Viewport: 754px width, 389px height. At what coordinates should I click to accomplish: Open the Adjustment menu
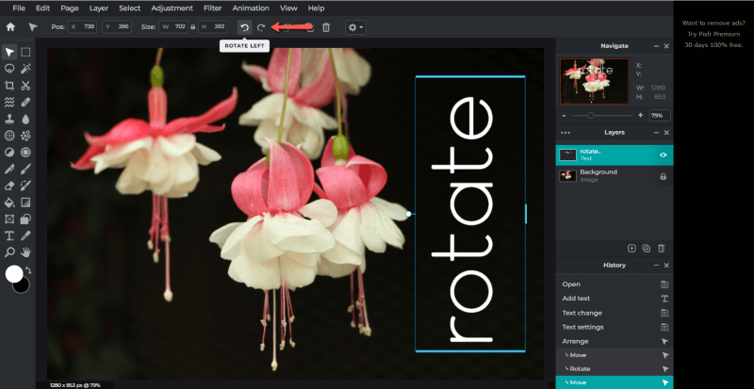coord(172,8)
